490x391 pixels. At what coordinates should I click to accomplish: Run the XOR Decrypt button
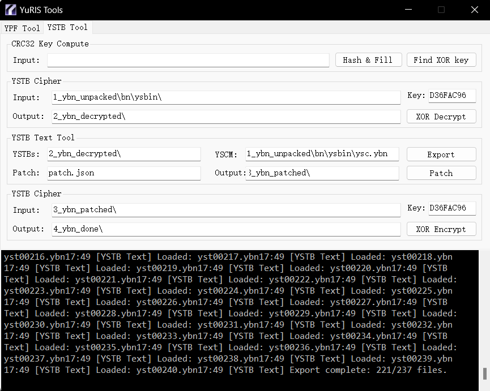pyautogui.click(x=441, y=117)
